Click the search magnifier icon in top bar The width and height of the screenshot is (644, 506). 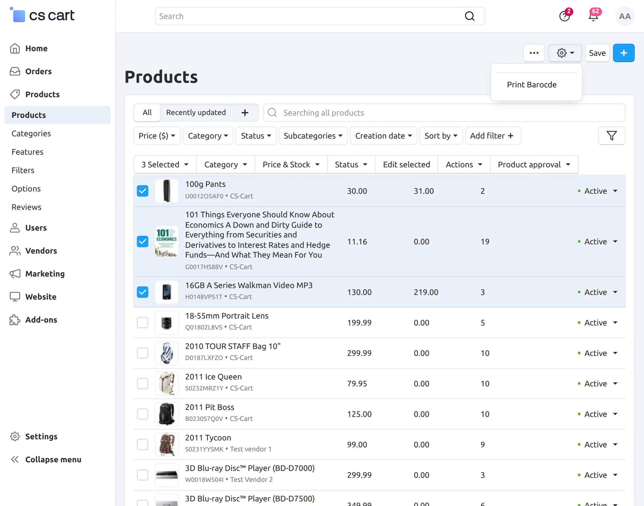[x=469, y=16]
